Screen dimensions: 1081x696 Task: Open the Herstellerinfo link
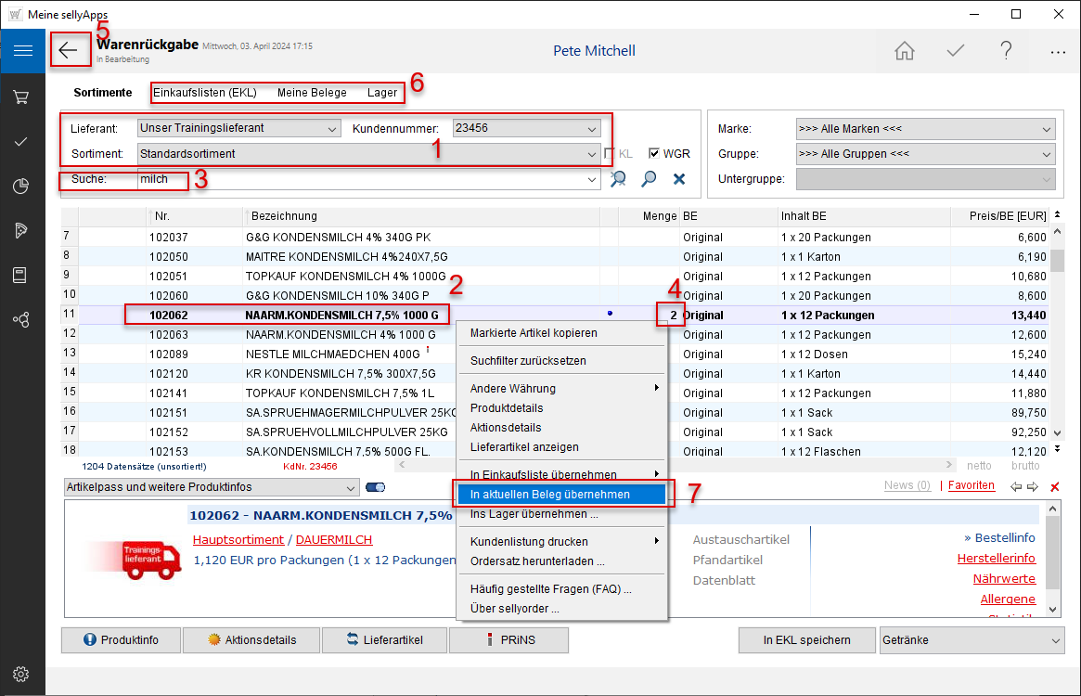tap(996, 558)
